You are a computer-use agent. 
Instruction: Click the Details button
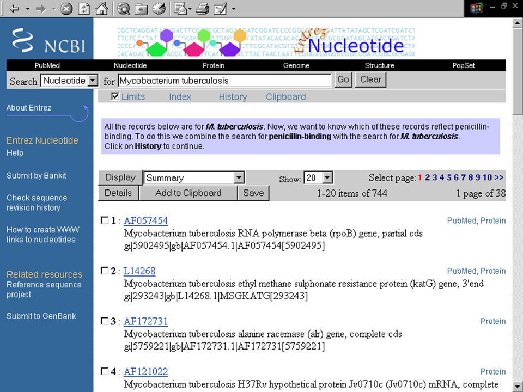click(x=118, y=193)
